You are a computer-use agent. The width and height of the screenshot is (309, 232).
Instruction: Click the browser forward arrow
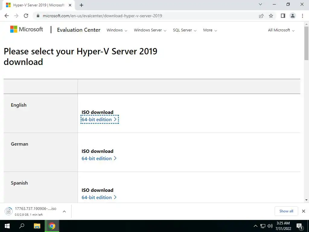point(16,16)
